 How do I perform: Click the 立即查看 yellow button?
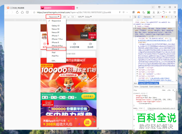[x=88, y=96]
